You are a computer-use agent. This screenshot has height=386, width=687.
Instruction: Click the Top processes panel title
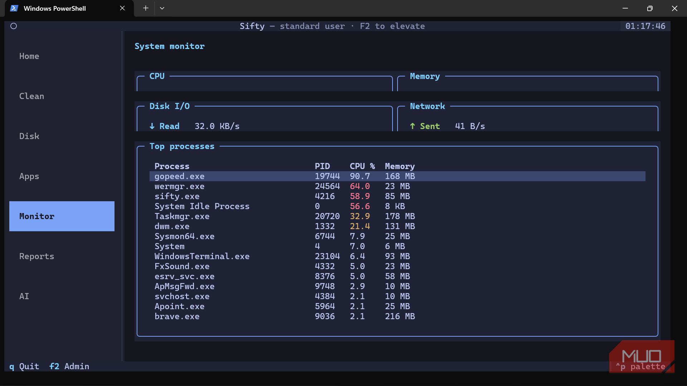[x=182, y=146]
